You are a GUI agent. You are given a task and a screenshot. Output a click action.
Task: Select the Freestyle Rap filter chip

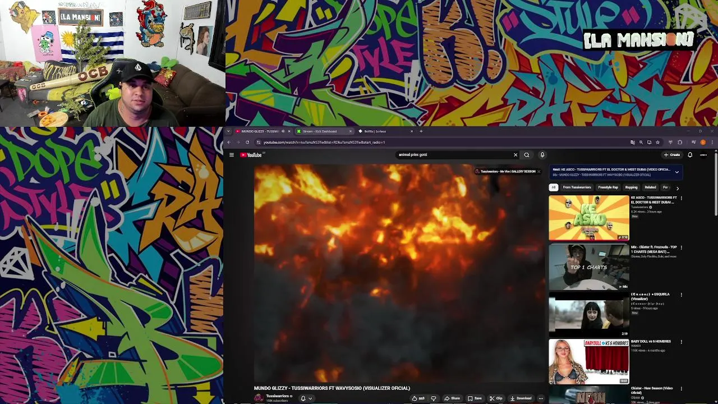pos(608,187)
